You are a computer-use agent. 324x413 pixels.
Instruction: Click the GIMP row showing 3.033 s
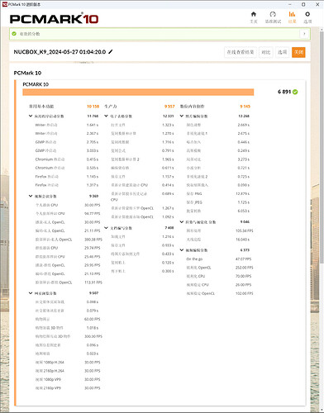[x=67, y=150]
